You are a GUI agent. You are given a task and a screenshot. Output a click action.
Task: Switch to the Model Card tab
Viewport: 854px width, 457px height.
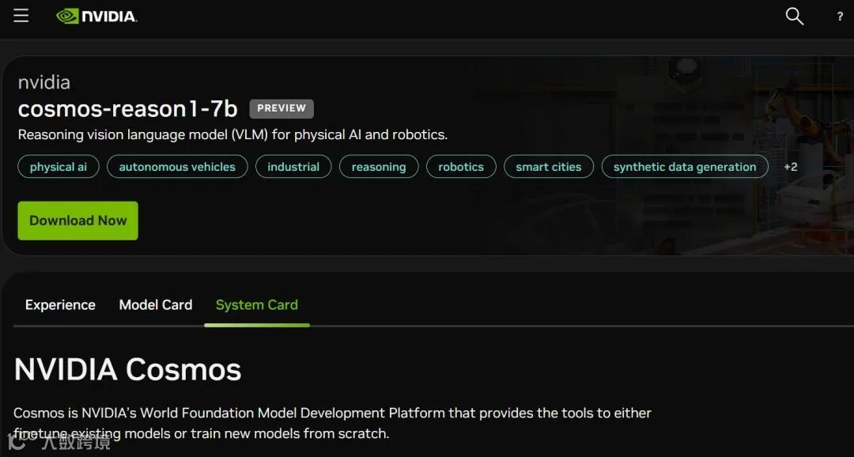coord(155,305)
